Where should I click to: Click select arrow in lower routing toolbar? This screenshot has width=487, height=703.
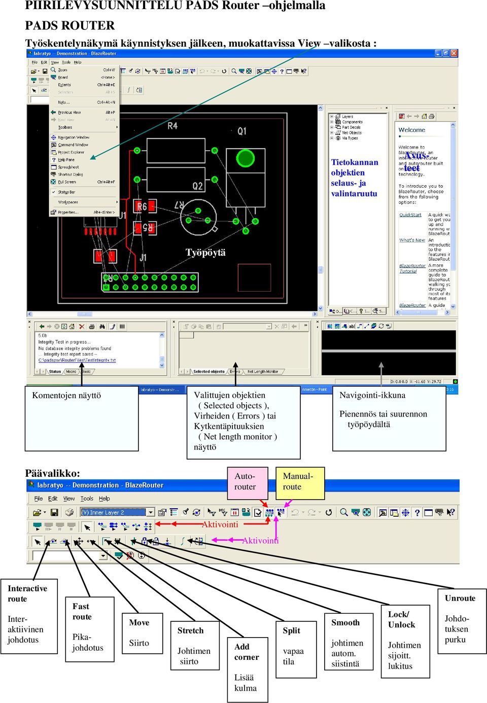[38, 542]
